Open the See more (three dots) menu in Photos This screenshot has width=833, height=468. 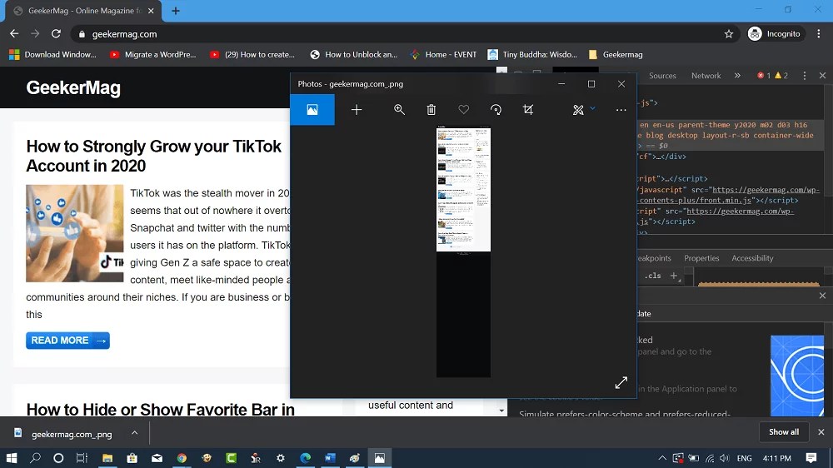click(x=621, y=110)
